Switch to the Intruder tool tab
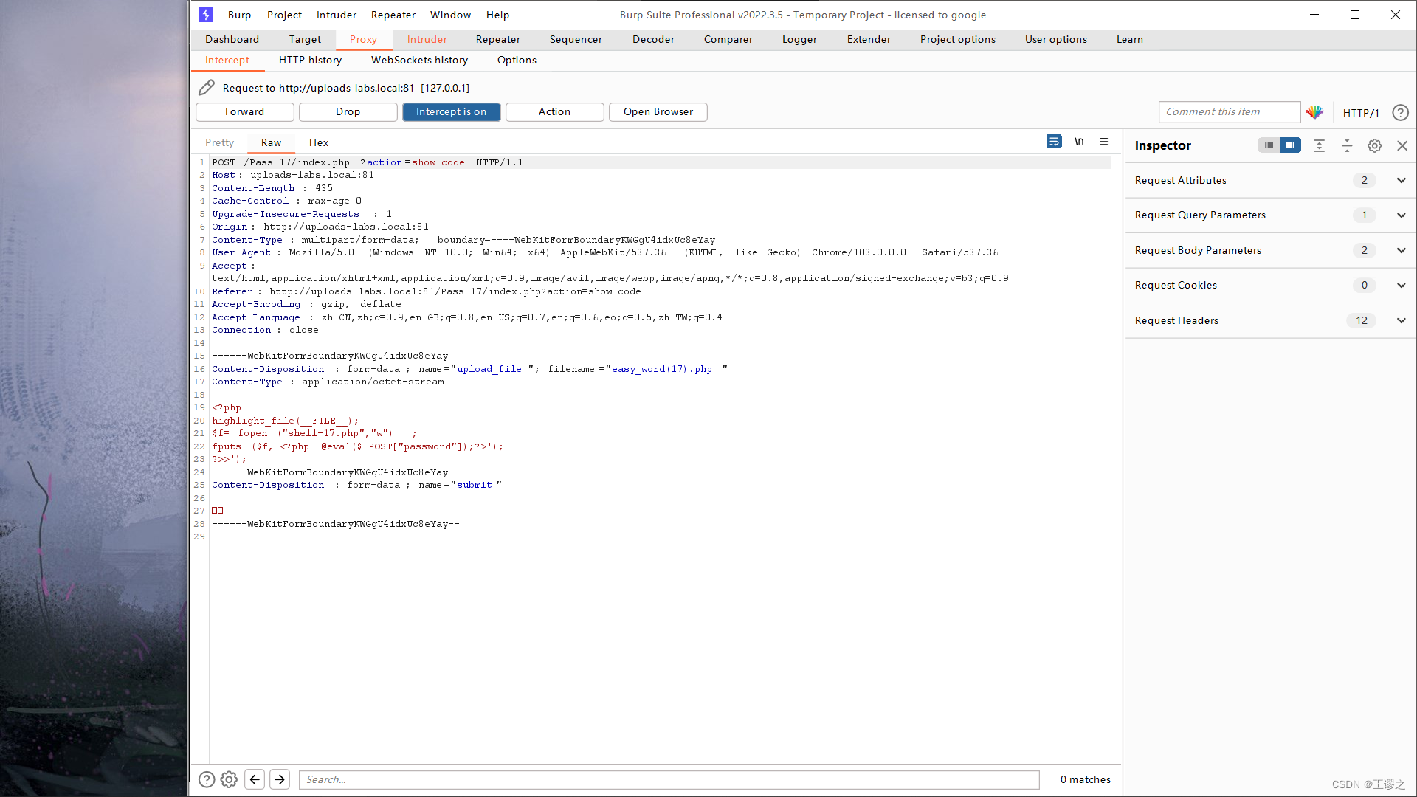 click(427, 40)
